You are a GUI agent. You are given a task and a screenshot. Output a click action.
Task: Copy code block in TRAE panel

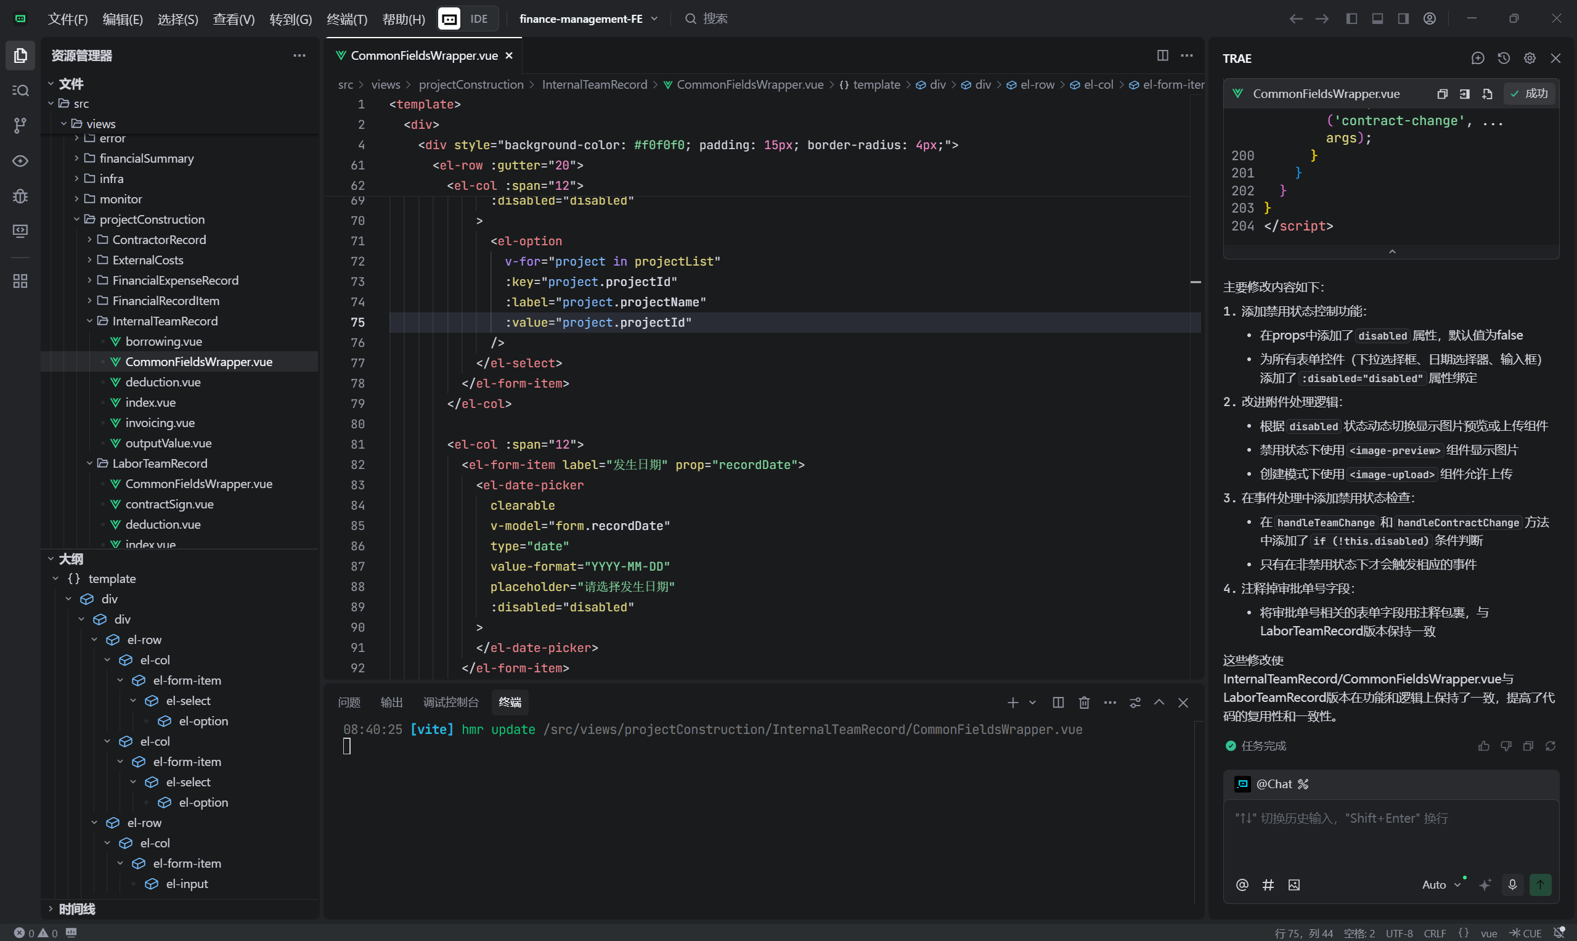[x=1443, y=94]
